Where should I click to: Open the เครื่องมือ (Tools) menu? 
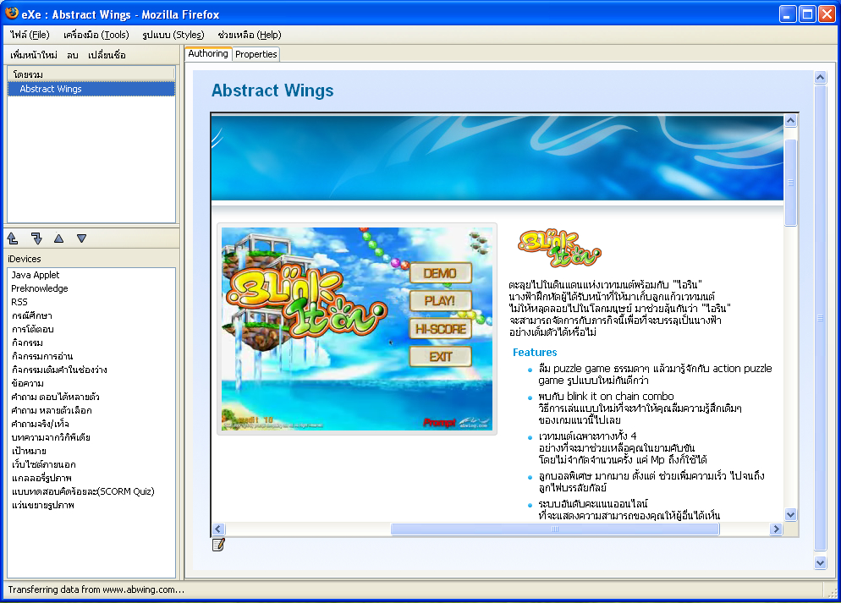[x=96, y=35]
